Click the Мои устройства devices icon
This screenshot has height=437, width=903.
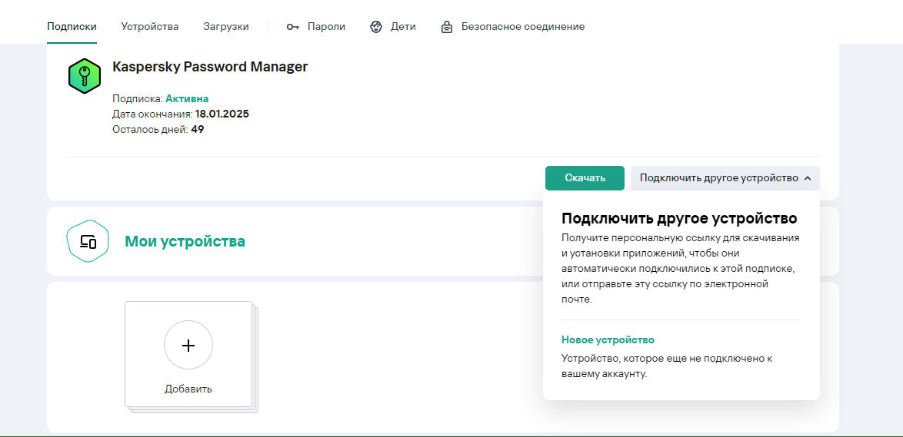pos(88,241)
